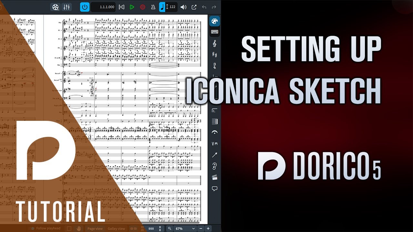Click the Undo arrow
This screenshot has height=232, width=413.
point(204,7)
